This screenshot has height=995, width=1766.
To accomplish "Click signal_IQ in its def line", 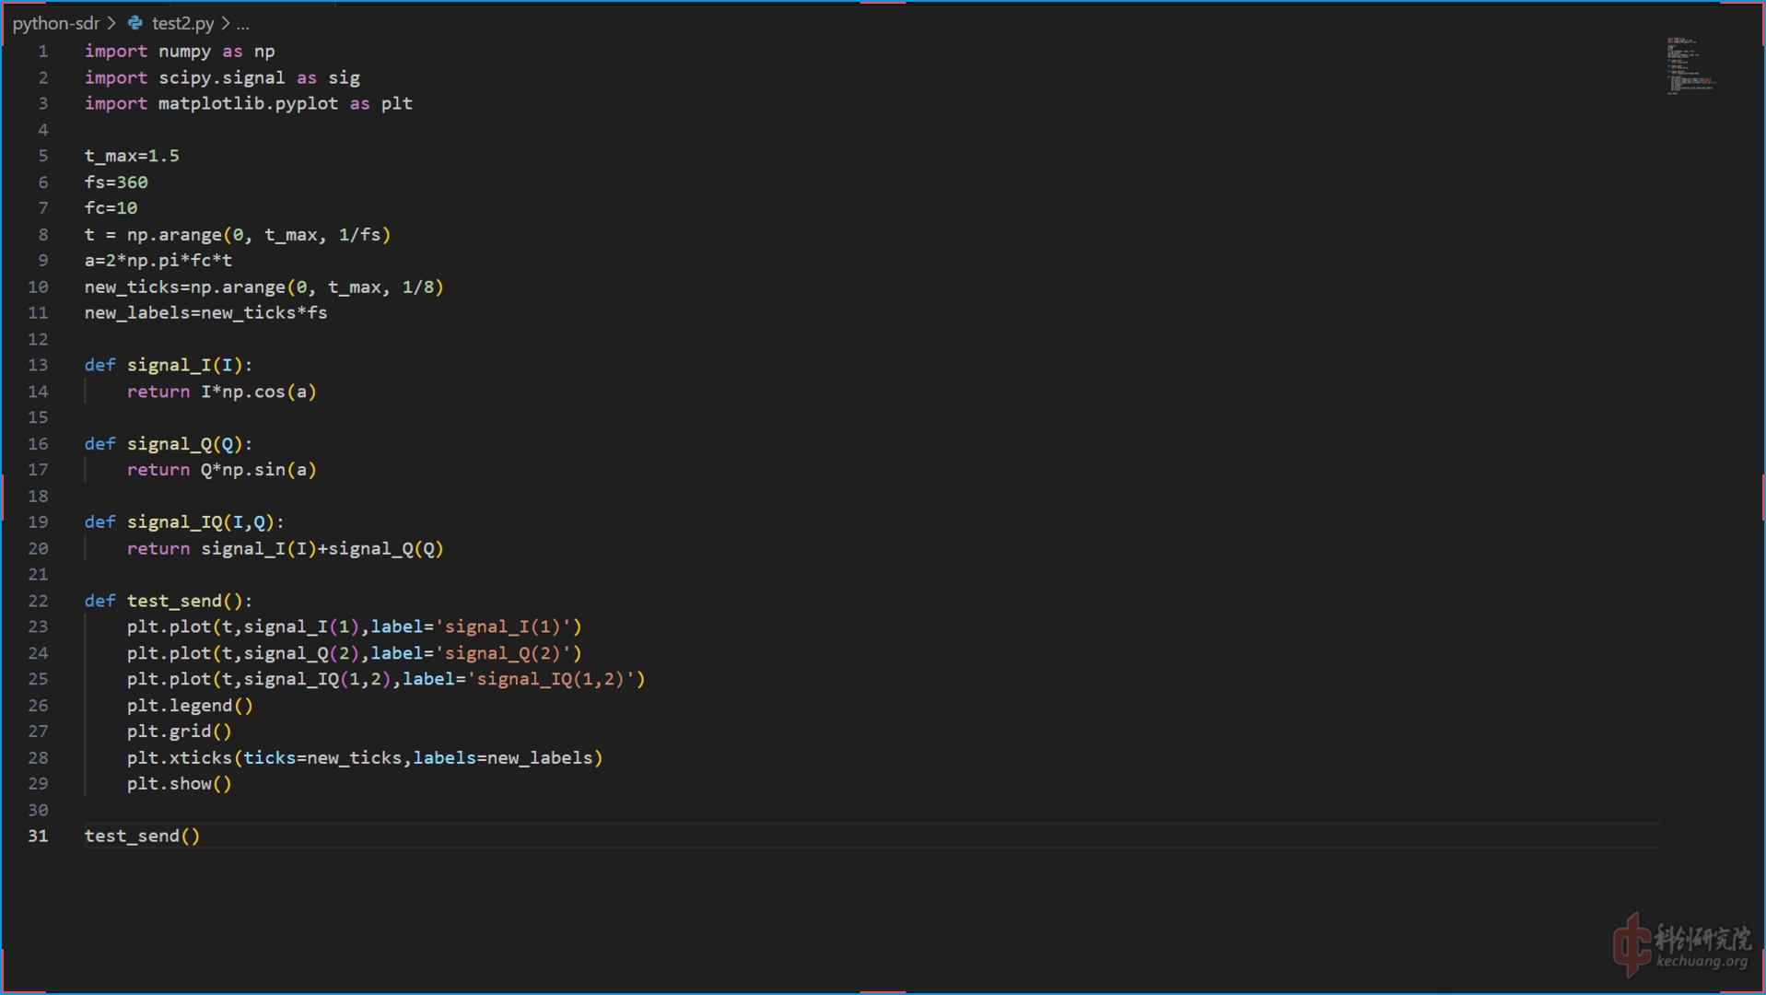I will click(175, 522).
